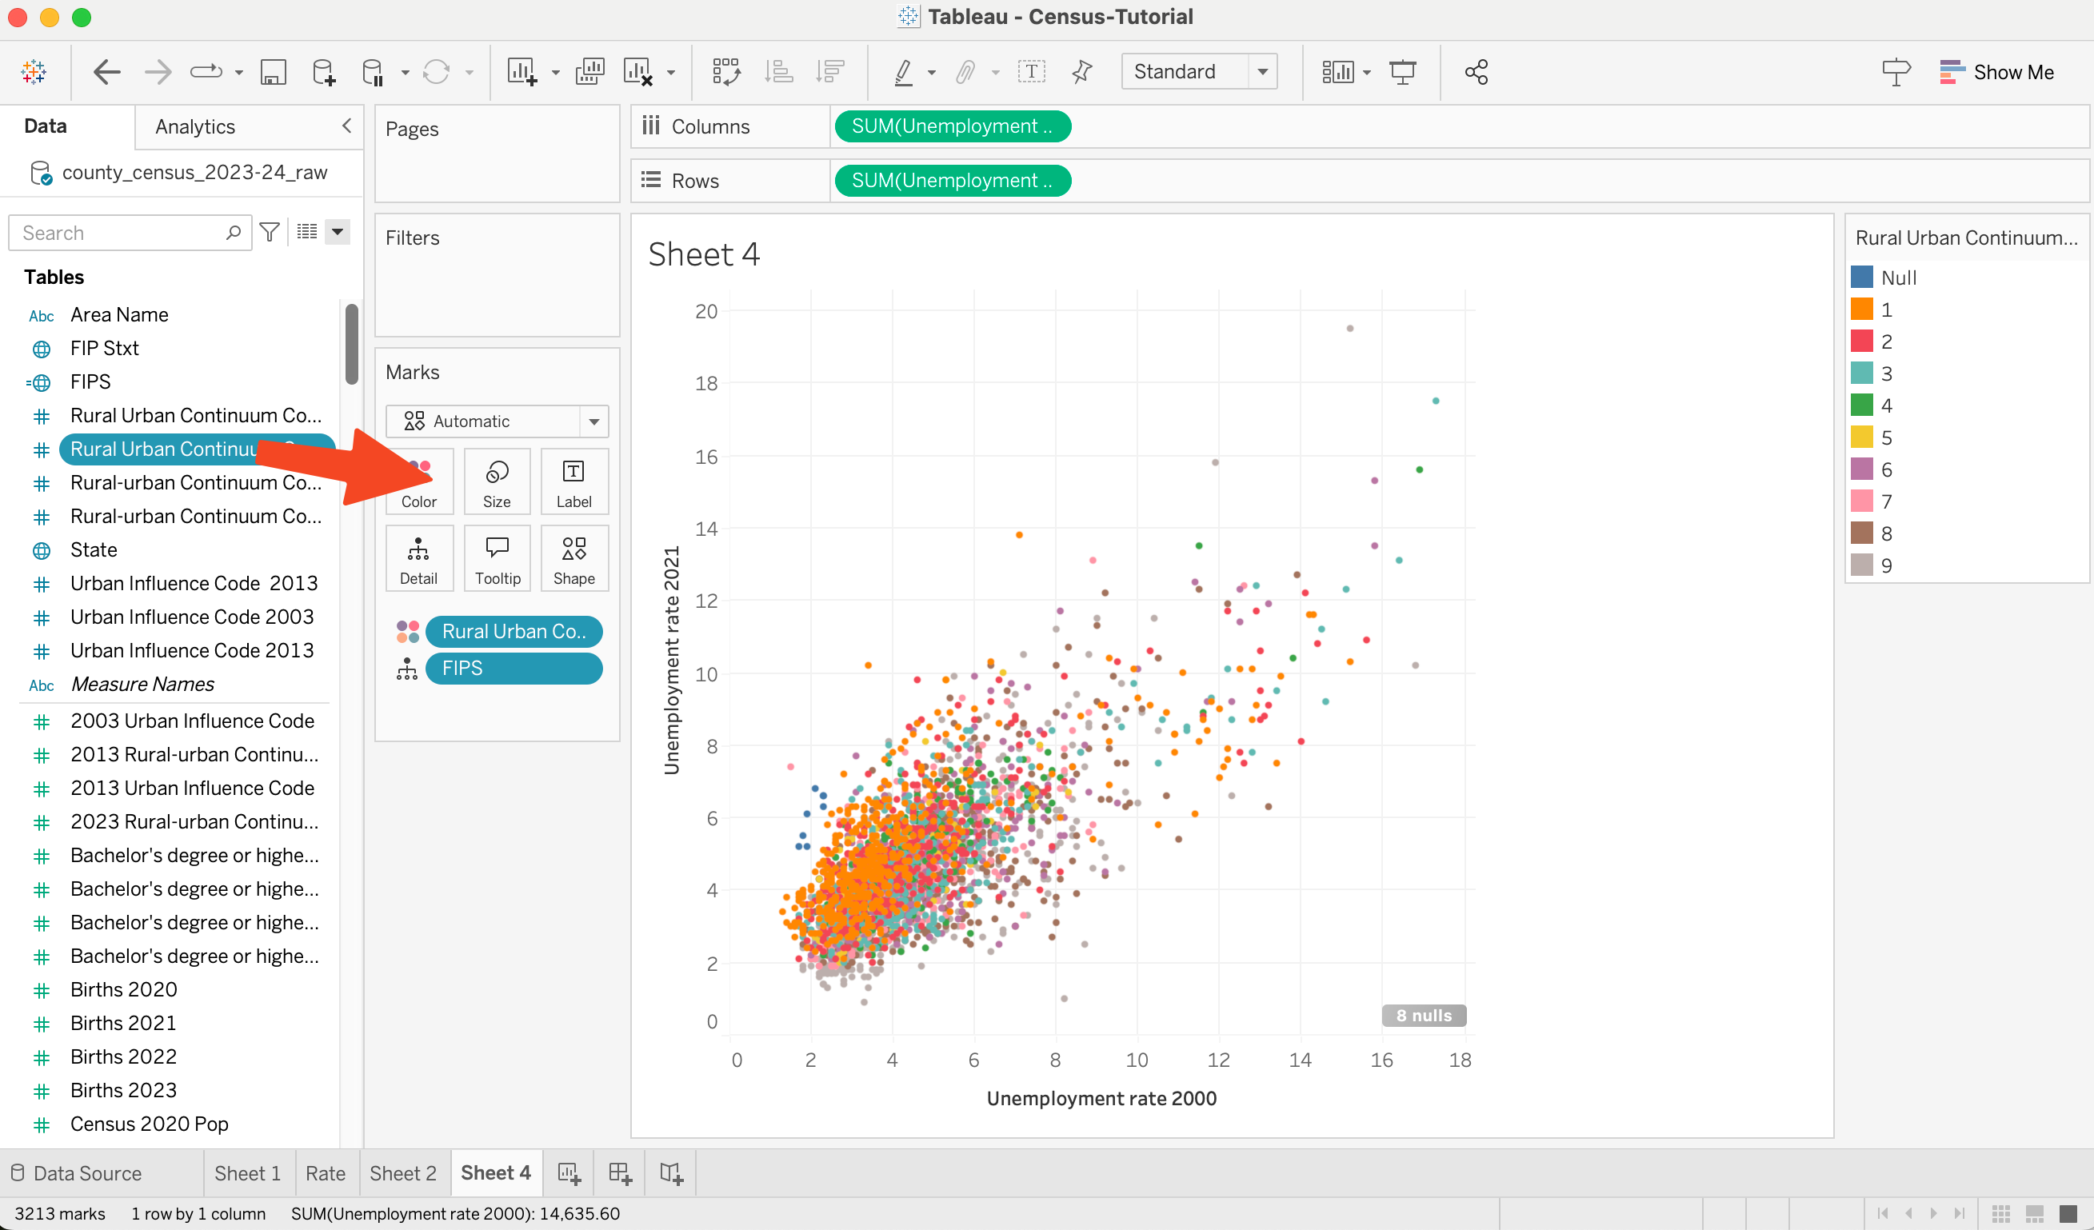Click the Highlight pen icon

903,72
